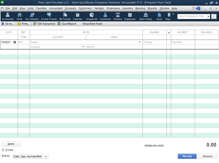The height and width of the screenshot is (163, 219).
Task: Open the Lists menu
Action: 30,9
